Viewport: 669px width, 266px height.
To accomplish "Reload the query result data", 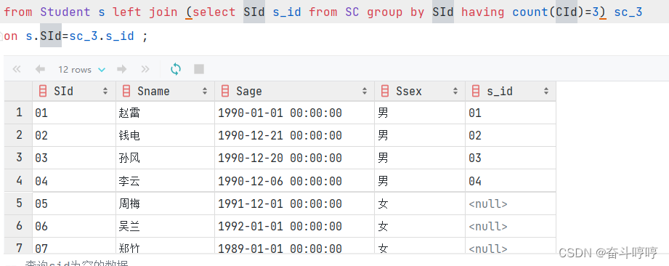I will (175, 69).
